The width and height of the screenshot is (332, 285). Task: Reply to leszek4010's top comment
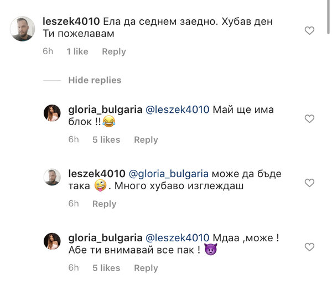pos(114,51)
